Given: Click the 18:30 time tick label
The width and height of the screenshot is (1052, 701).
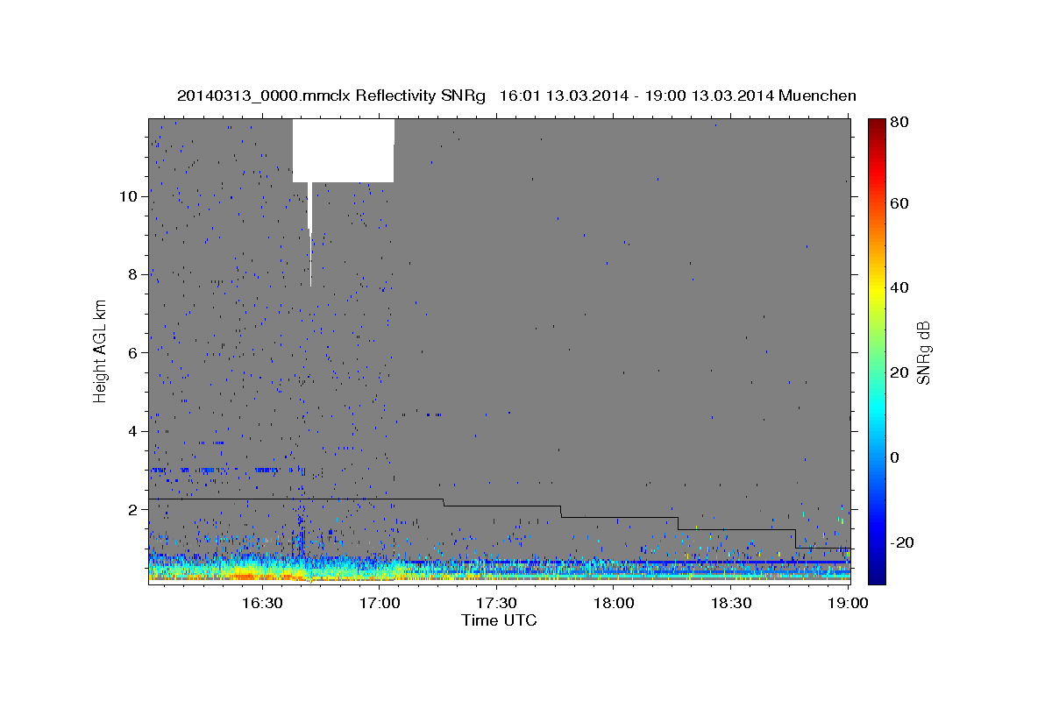Looking at the screenshot, I should point(730,604).
